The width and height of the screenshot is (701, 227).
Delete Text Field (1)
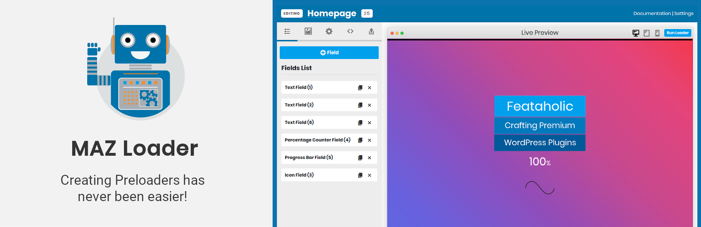tap(370, 88)
